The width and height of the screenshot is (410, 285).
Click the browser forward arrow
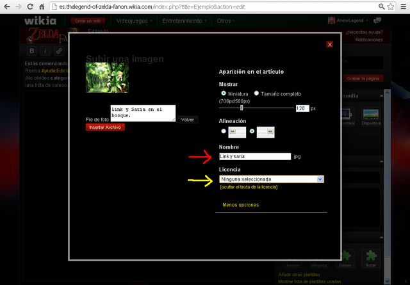tap(19, 6)
